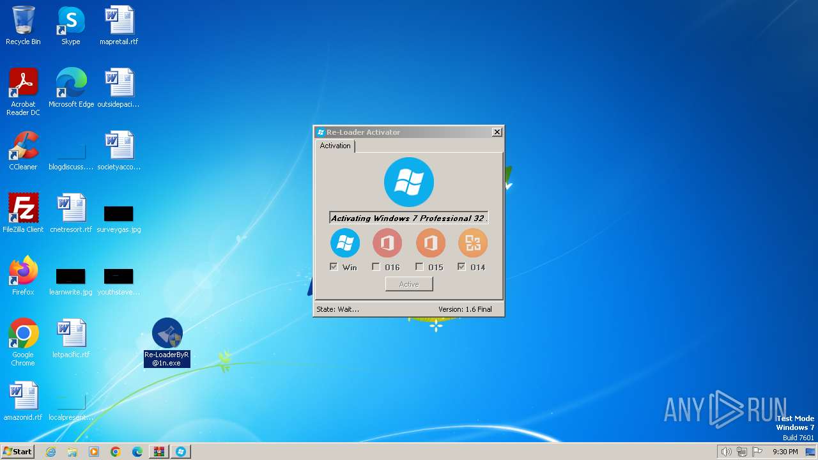Select the Office 2016 round icon
Screen dimensions: 818x460
pyautogui.click(x=387, y=243)
